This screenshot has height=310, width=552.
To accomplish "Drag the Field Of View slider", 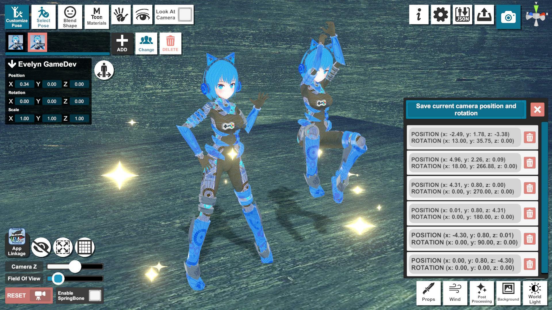I will coord(57,279).
